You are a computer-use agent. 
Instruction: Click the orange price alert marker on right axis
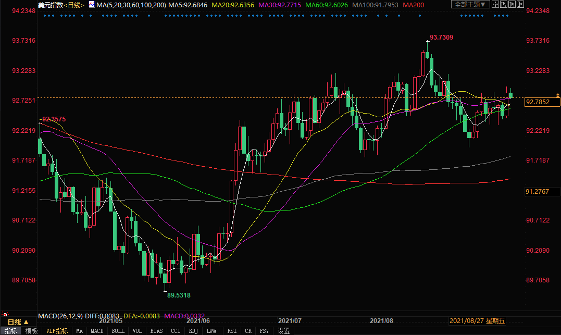pos(557,95)
